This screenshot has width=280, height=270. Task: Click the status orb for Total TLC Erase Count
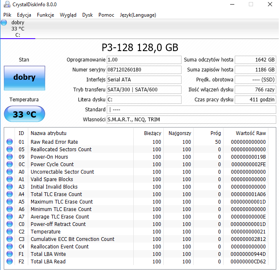tap(10, 194)
